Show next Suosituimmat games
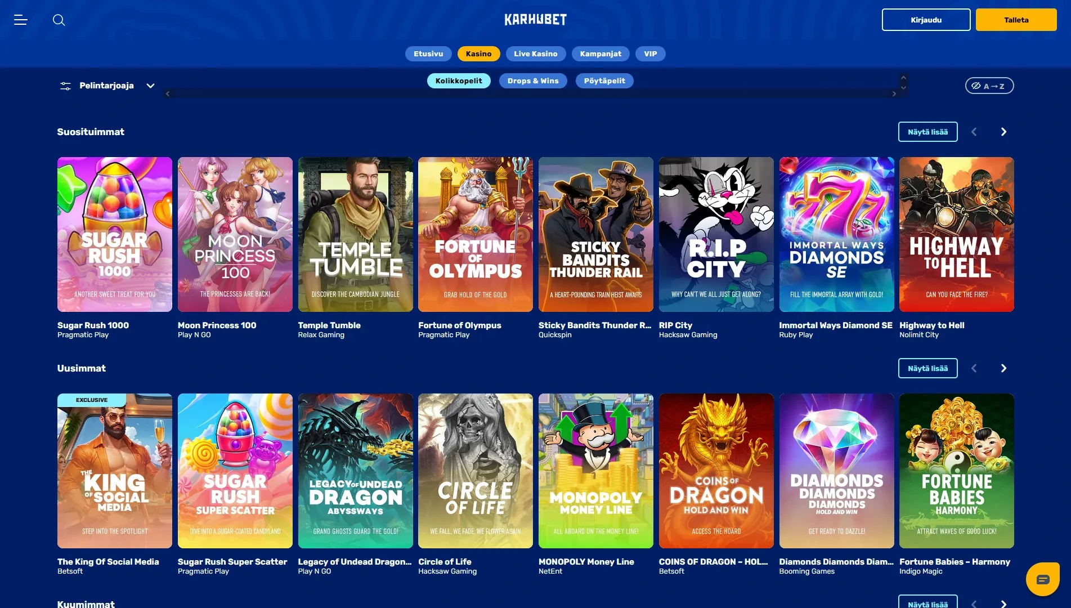This screenshot has width=1071, height=608. [1003, 132]
